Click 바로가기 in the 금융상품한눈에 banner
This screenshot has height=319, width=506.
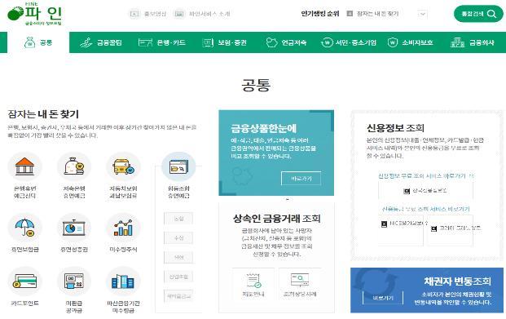click(301, 179)
